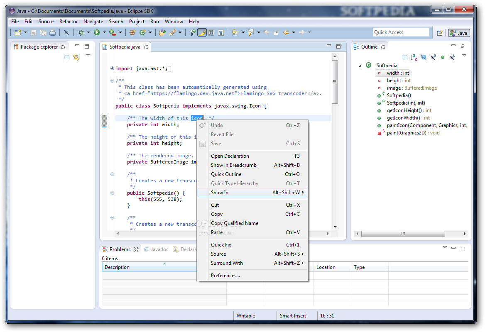Click the Open Perspective icon
This screenshot has width=485, height=332.
(x=440, y=33)
